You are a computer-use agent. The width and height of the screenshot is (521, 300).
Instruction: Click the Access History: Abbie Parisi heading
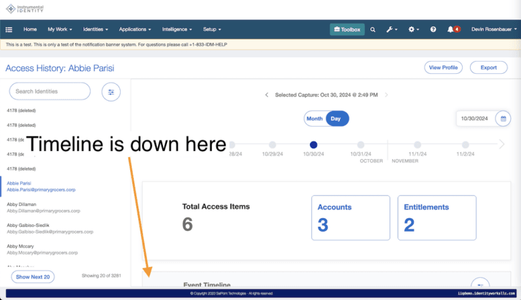tap(60, 68)
